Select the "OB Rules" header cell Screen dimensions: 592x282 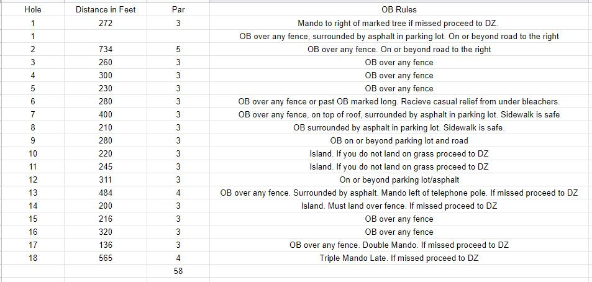pyautogui.click(x=399, y=10)
